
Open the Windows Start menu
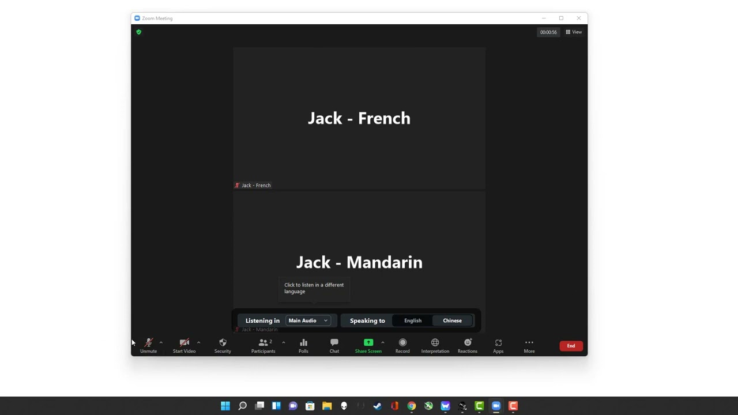(x=225, y=406)
